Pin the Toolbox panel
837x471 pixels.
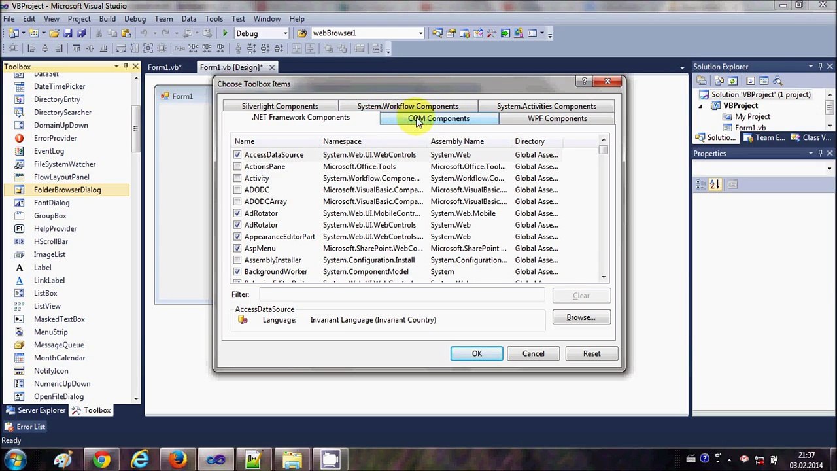(x=126, y=67)
